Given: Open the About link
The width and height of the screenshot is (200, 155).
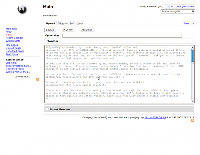Looking at the screenshot, I should [x=9, y=32].
